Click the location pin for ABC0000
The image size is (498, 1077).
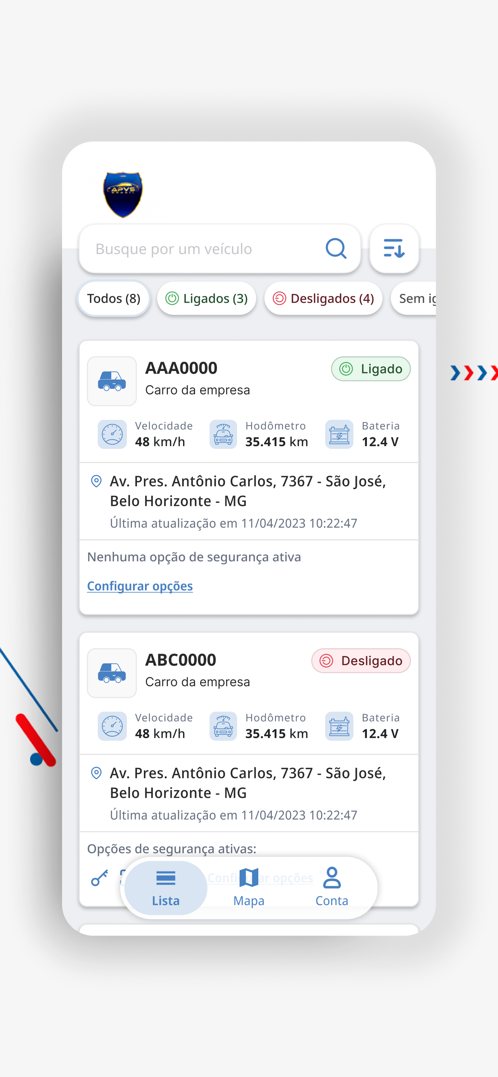click(96, 773)
